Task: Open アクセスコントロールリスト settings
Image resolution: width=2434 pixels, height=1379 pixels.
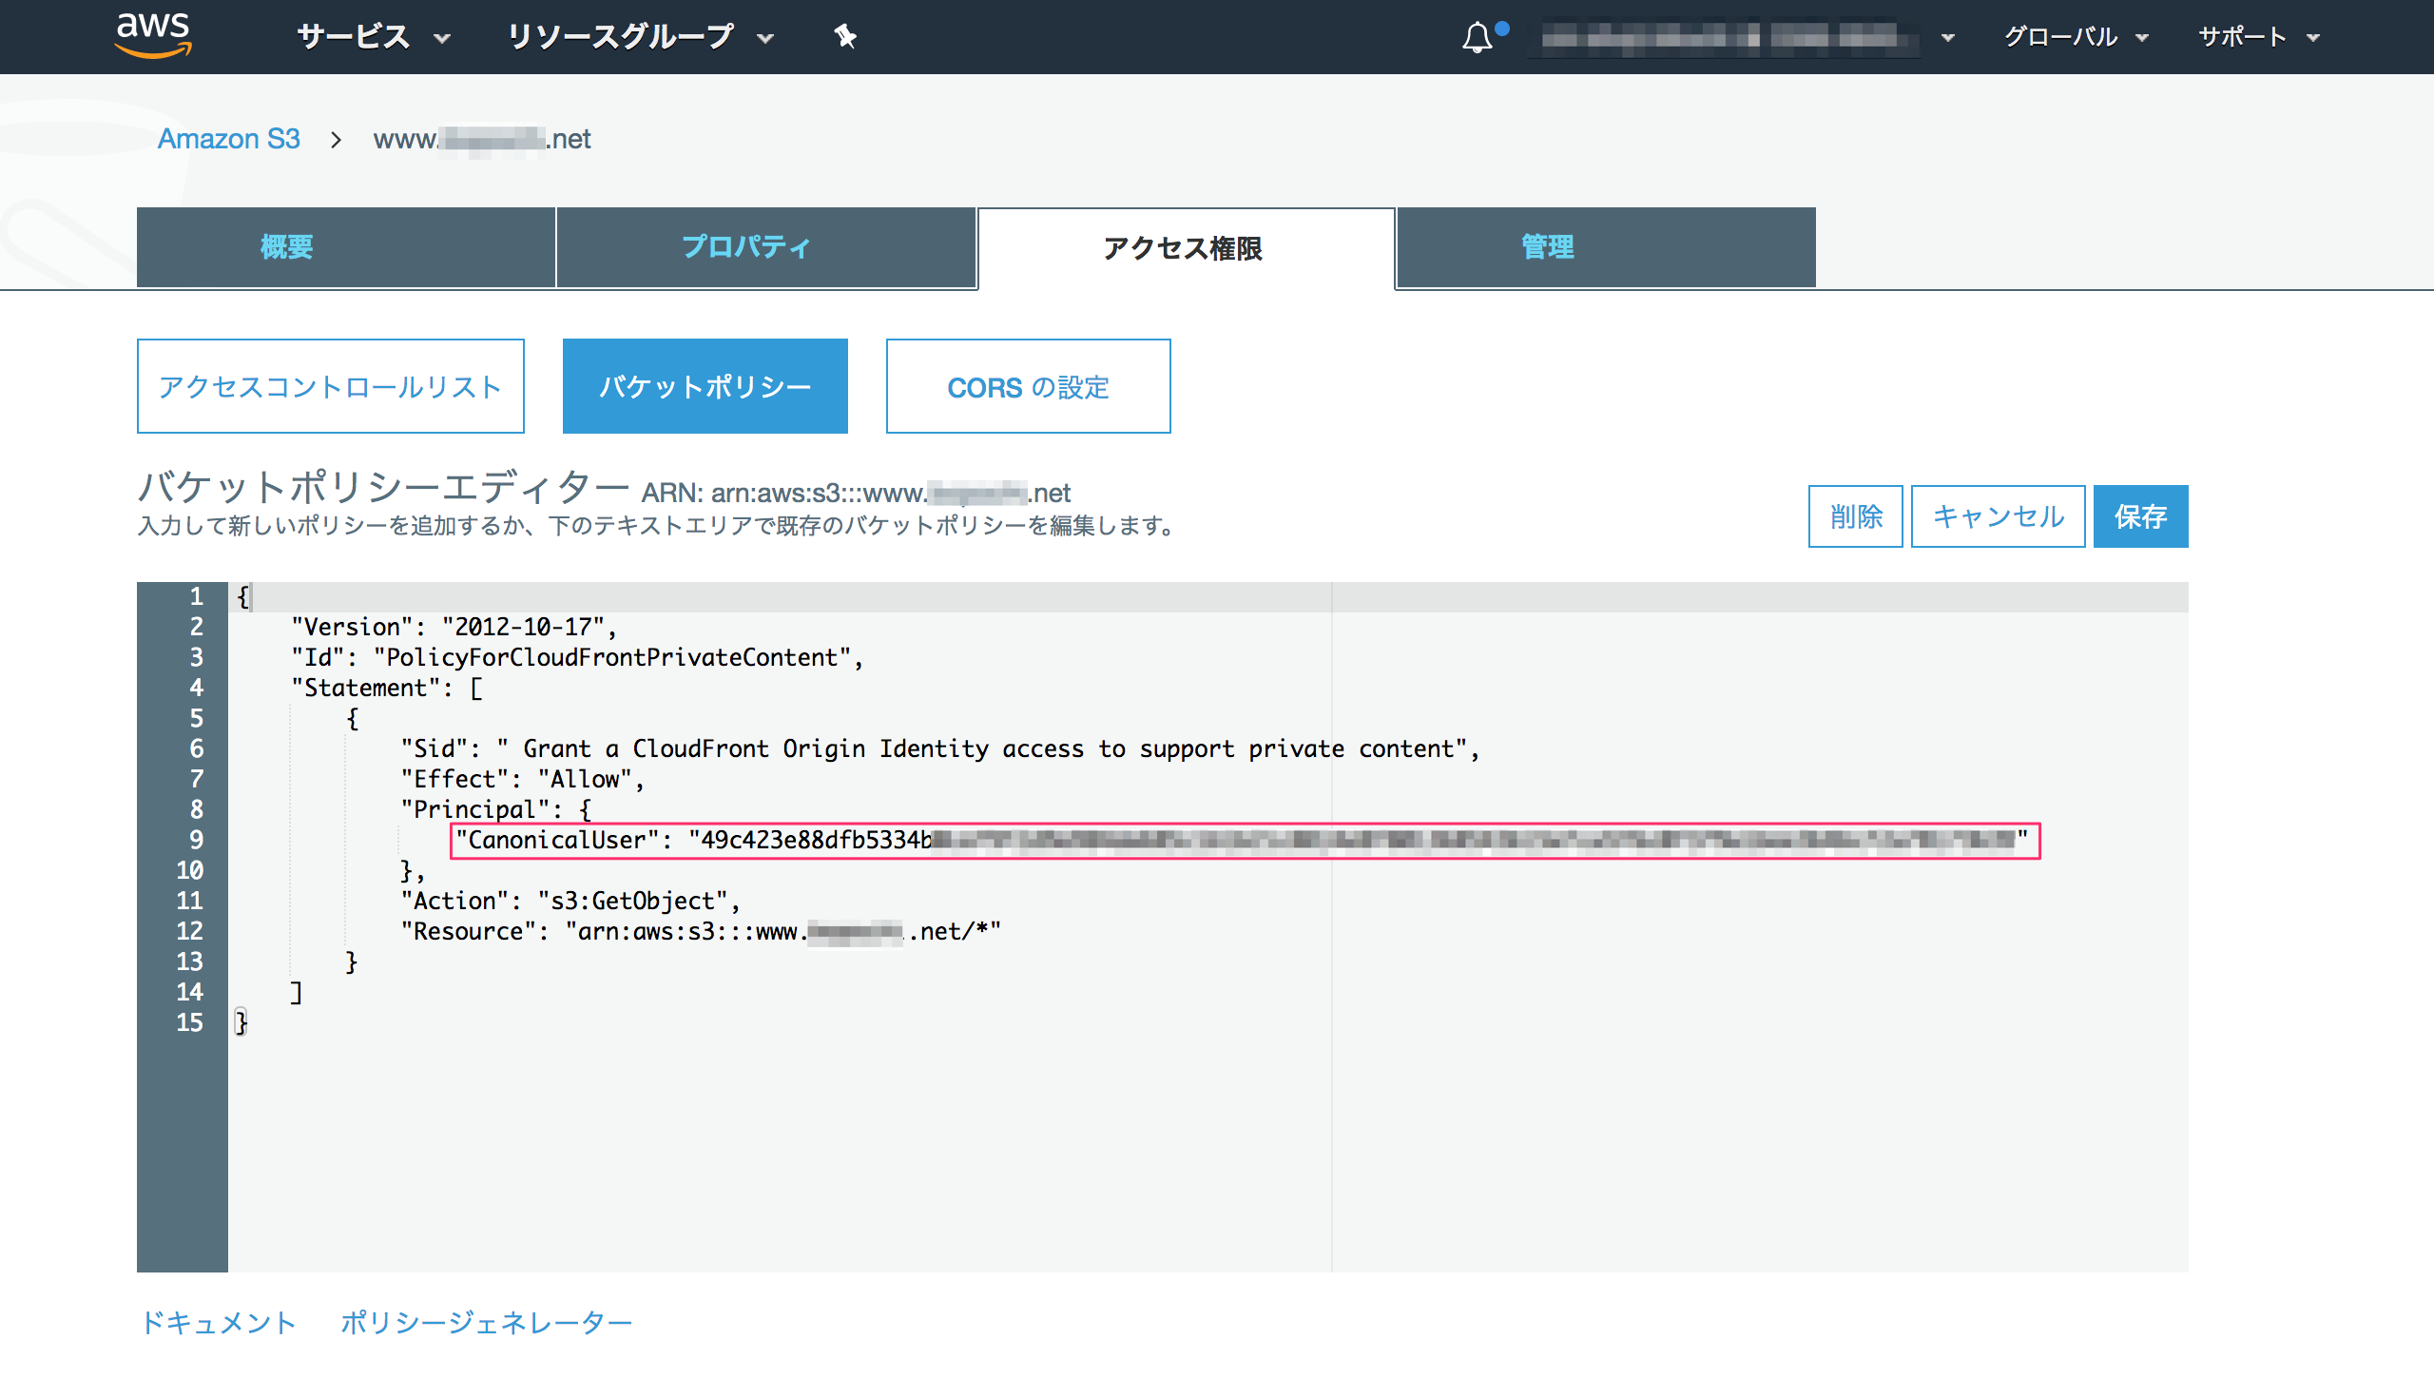Action: pos(330,385)
